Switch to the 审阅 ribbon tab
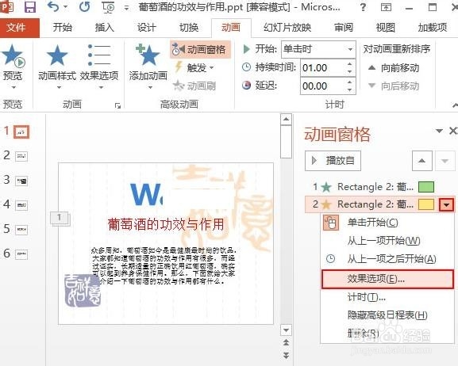Screen dimensions: 458x366 coord(344,28)
